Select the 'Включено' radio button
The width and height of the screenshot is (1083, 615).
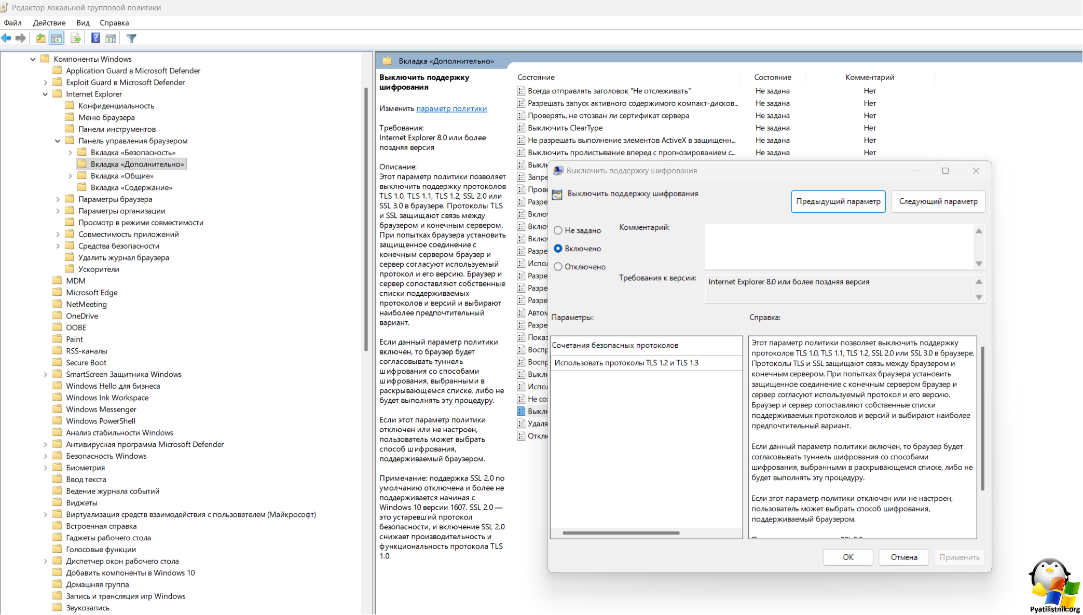click(558, 249)
